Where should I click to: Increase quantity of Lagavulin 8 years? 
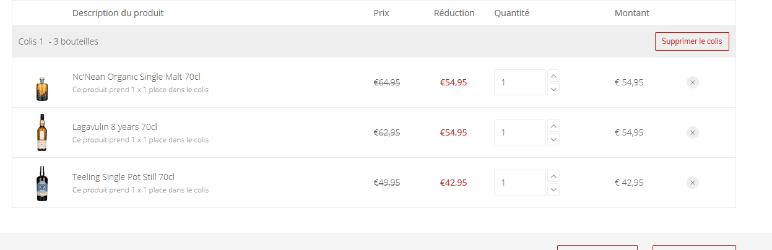click(554, 126)
